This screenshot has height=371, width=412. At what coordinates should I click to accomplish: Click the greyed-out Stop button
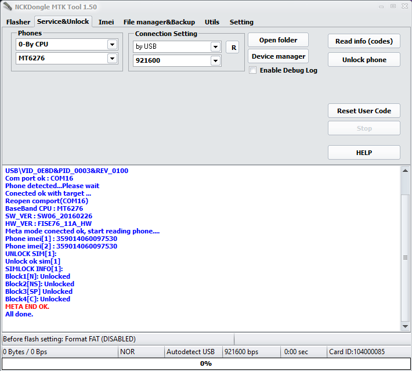pyautogui.click(x=364, y=128)
